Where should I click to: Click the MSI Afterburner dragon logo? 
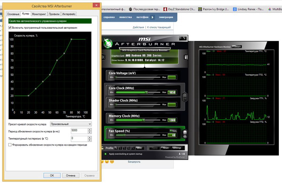pyautogui.click(x=108, y=44)
